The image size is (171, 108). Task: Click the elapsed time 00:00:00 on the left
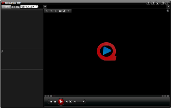(x=48, y=96)
